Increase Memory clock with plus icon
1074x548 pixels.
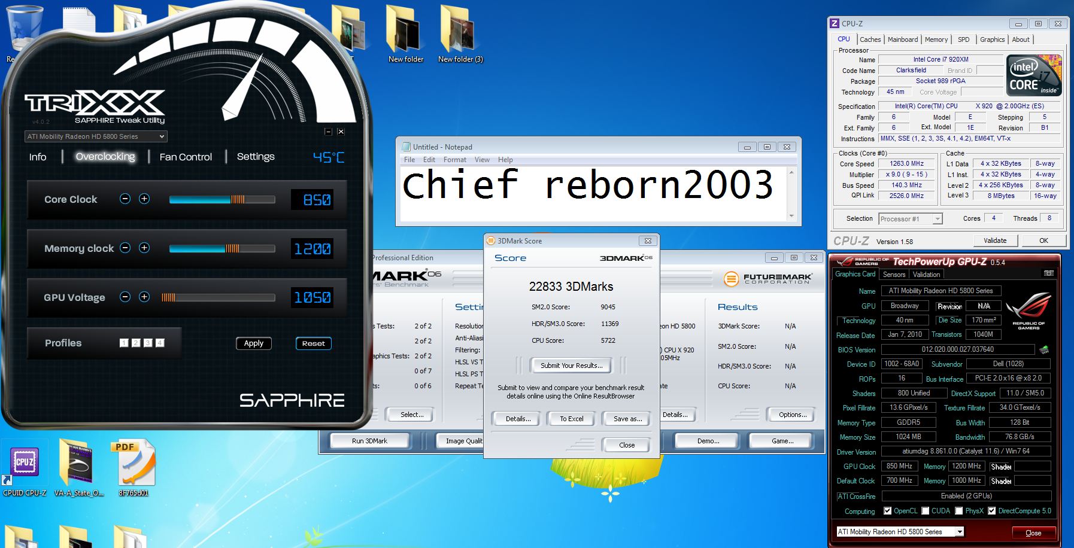(144, 248)
